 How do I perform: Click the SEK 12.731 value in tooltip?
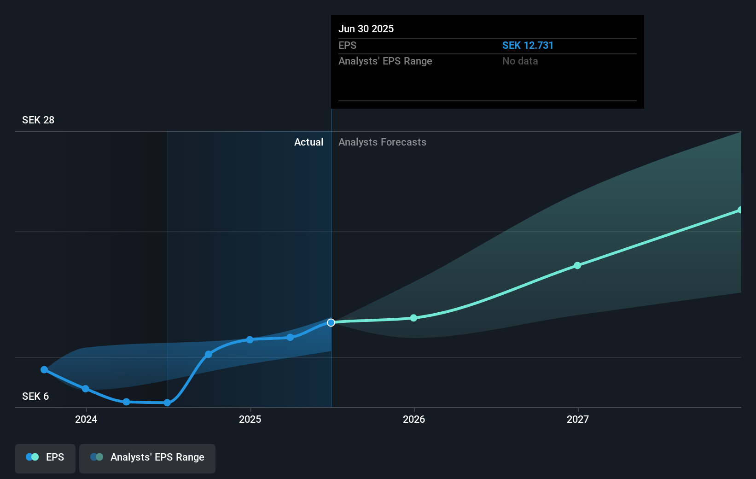[x=528, y=45]
